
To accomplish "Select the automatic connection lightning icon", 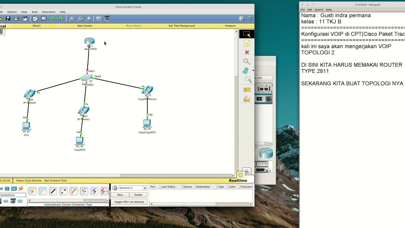I will (x=32, y=191).
